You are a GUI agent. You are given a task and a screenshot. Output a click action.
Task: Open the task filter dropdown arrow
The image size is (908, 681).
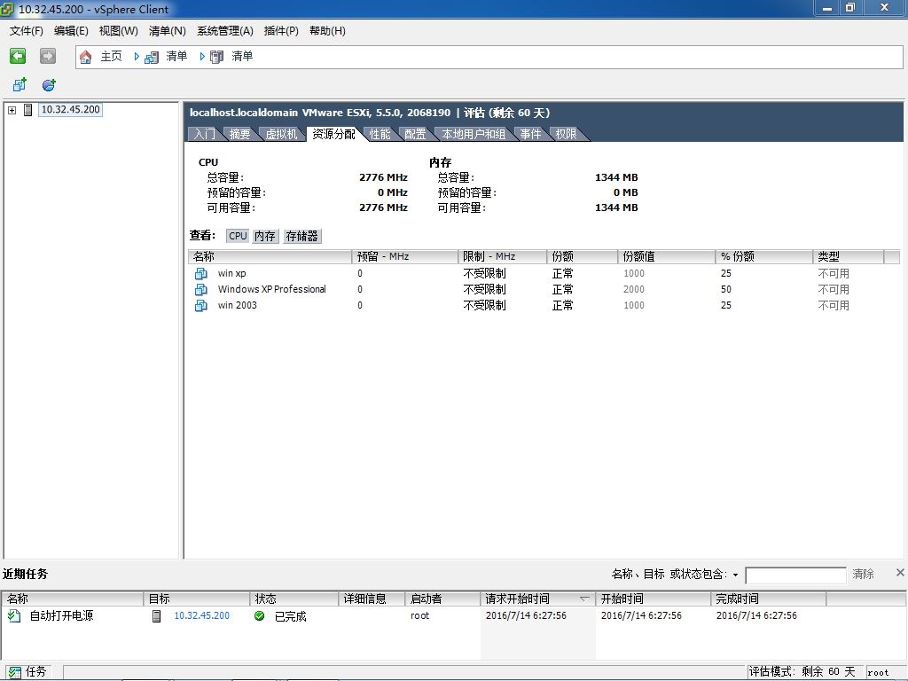pos(735,575)
